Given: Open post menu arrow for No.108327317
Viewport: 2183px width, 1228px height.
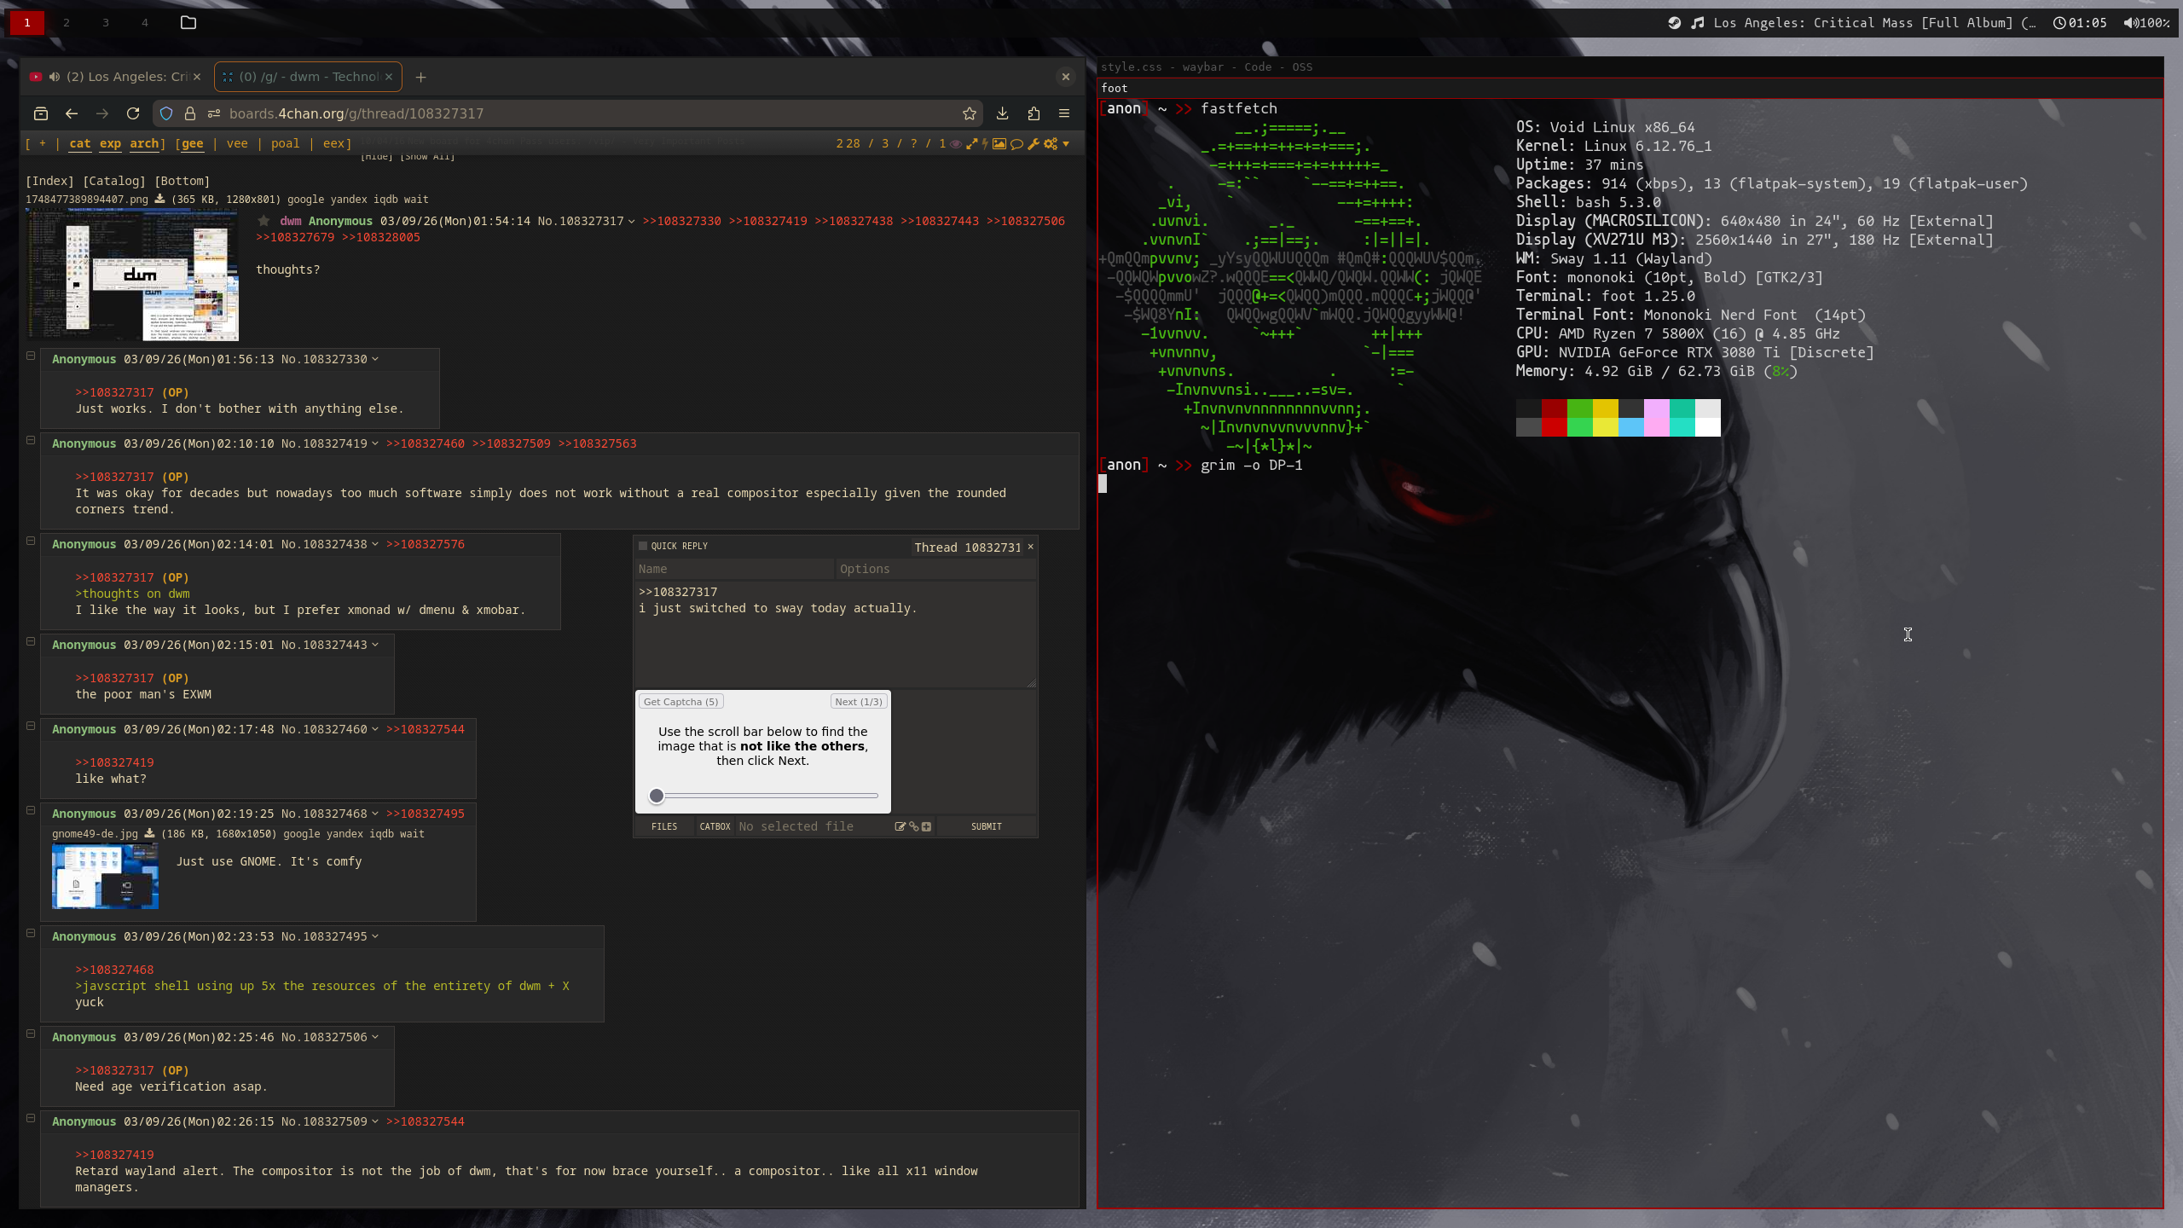Looking at the screenshot, I should click(x=631, y=222).
